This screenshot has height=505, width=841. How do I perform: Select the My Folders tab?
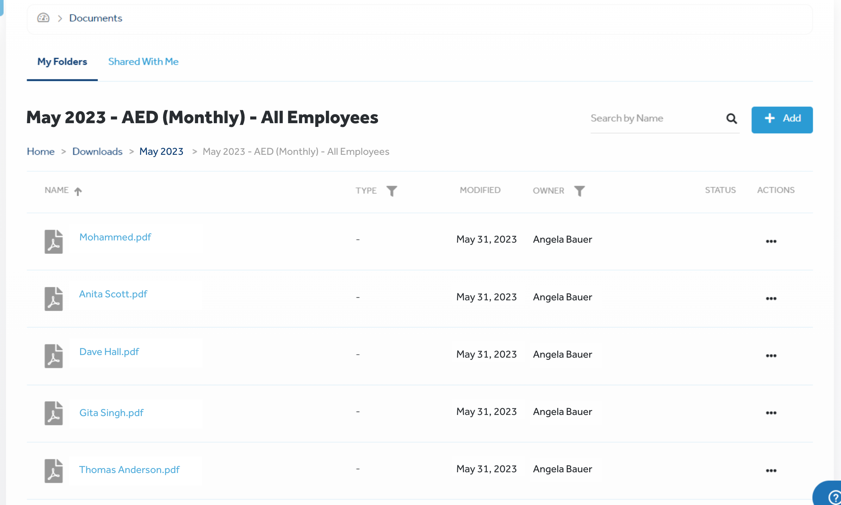point(62,61)
